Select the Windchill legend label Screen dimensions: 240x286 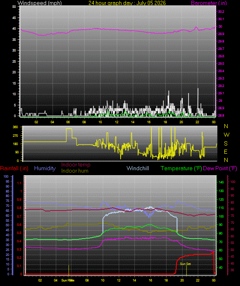click(x=138, y=168)
